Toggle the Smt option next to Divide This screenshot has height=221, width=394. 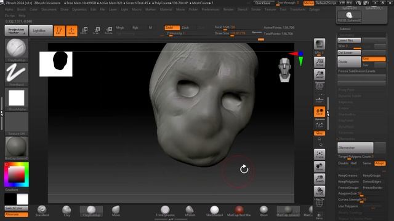[374, 59]
